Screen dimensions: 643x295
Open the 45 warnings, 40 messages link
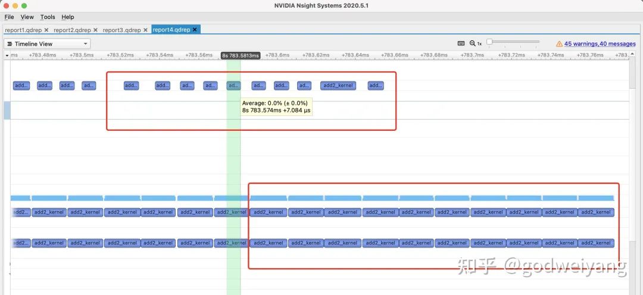coord(600,44)
